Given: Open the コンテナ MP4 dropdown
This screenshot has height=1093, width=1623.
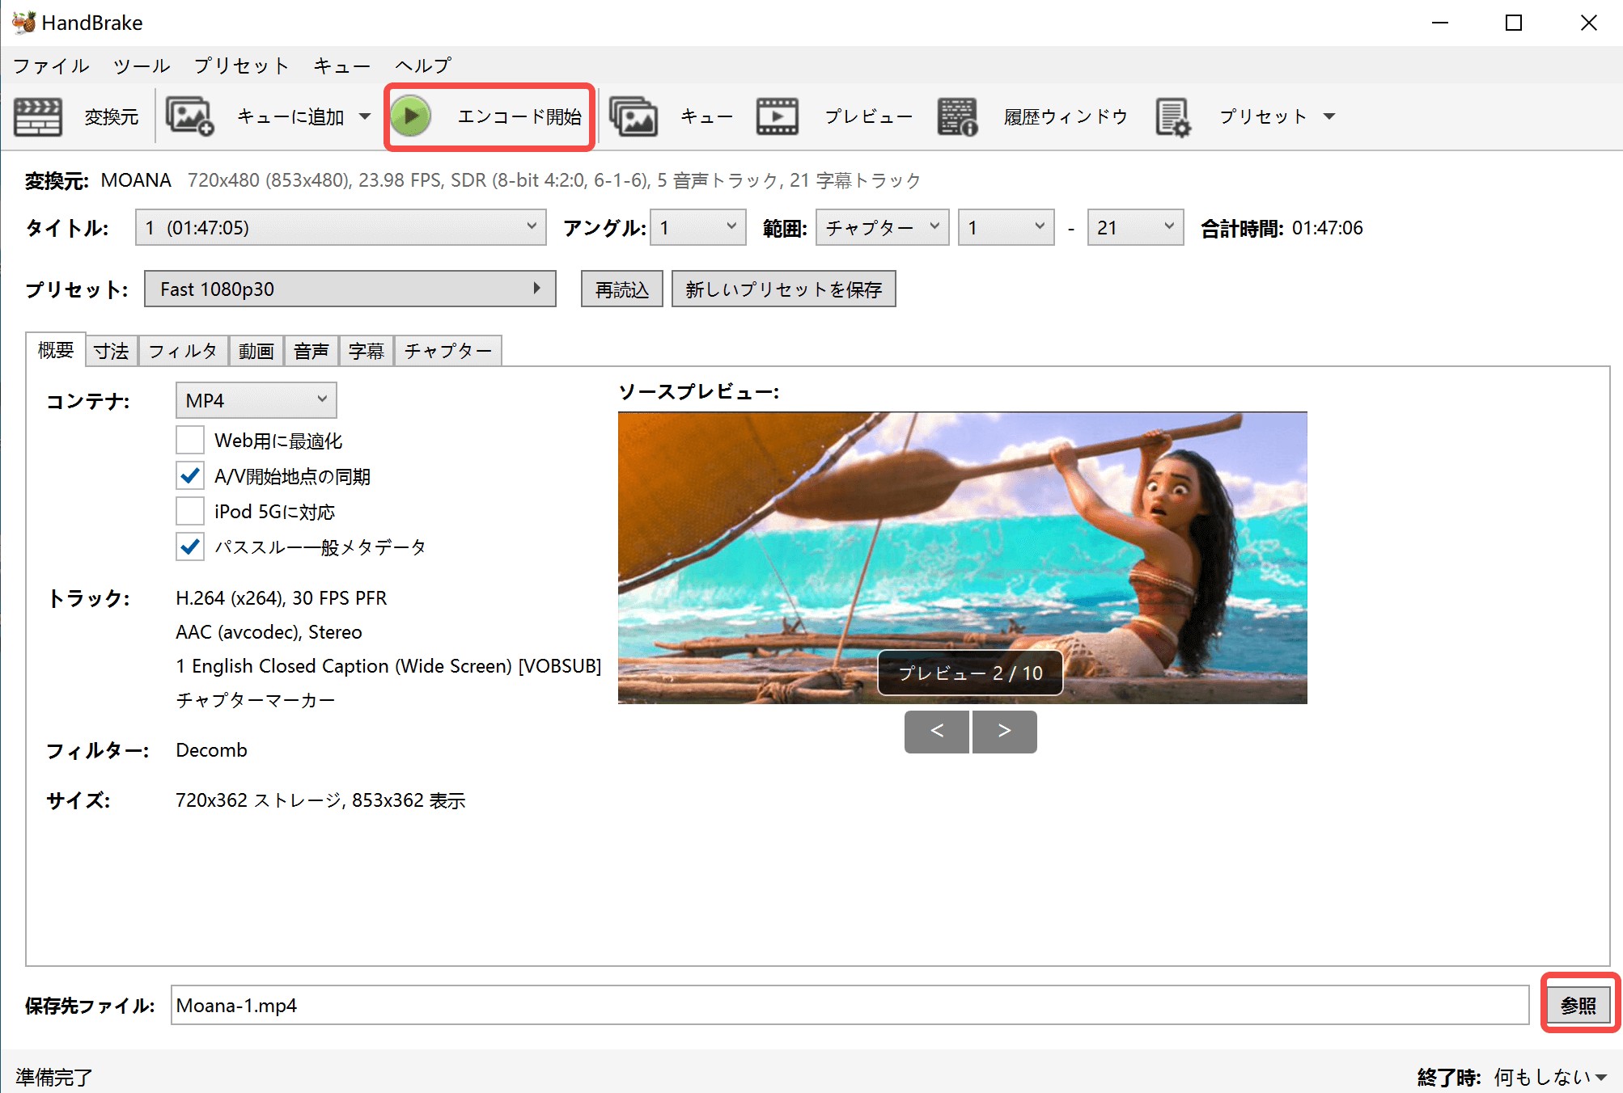Looking at the screenshot, I should tap(256, 400).
